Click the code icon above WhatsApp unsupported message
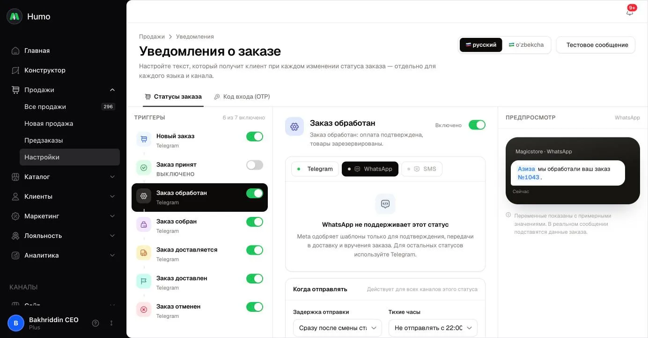Screen dimensions: 648x338 385,204
